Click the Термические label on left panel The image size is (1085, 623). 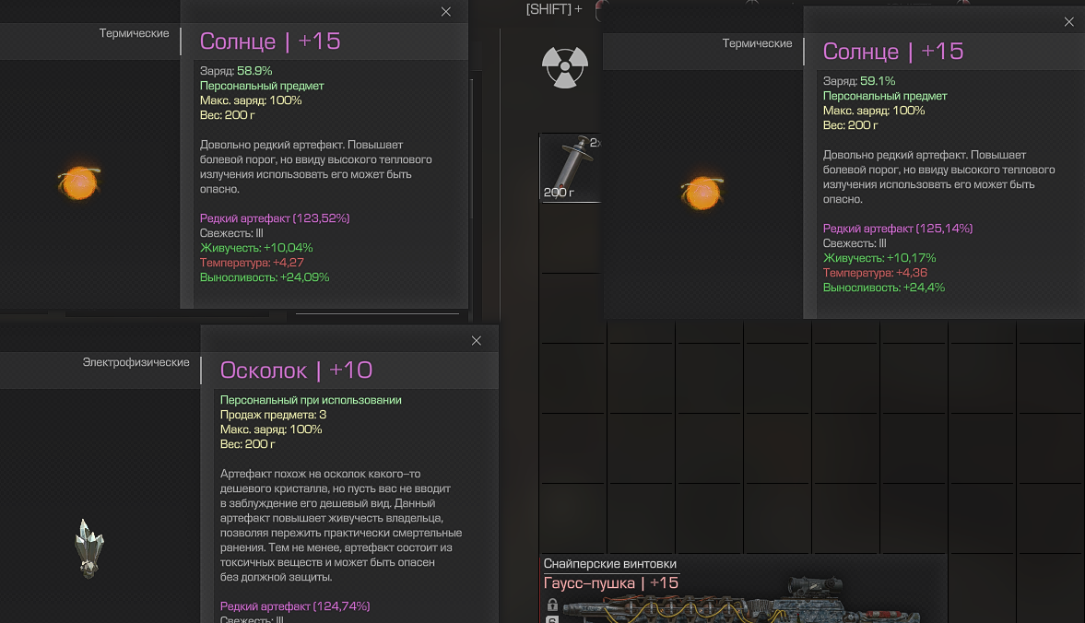(134, 33)
